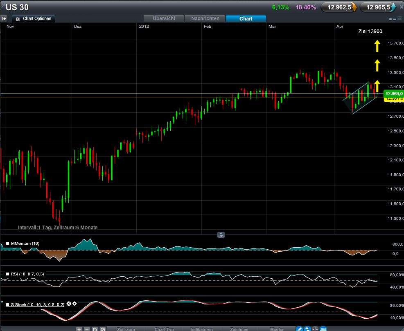Click the green 12.964,0 price marker
The image size is (404, 331).
(392, 94)
